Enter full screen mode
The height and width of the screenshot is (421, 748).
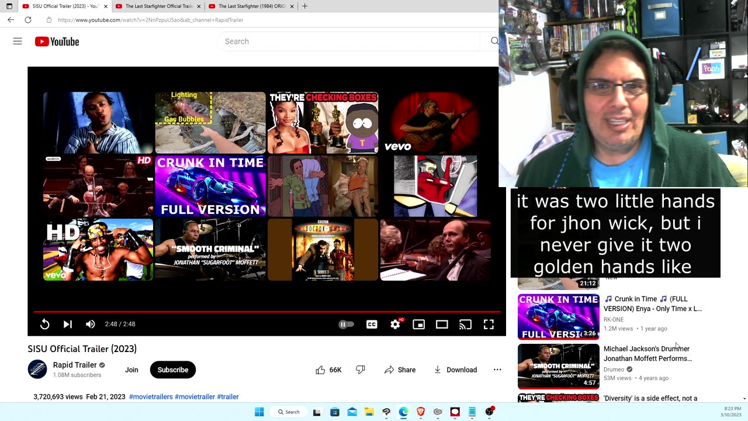click(x=489, y=325)
